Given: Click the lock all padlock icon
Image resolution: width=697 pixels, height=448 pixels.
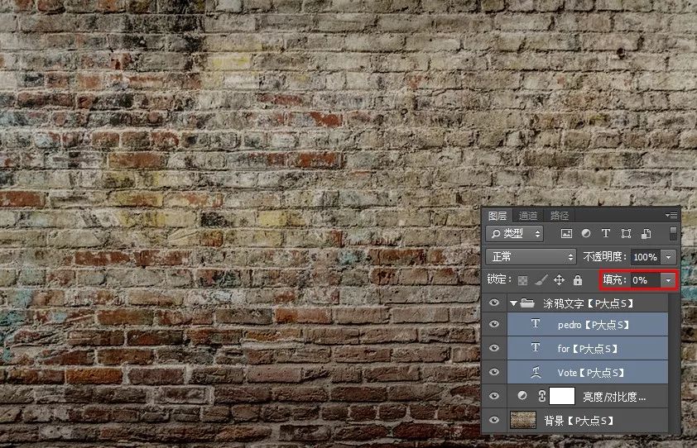Looking at the screenshot, I should click(578, 279).
